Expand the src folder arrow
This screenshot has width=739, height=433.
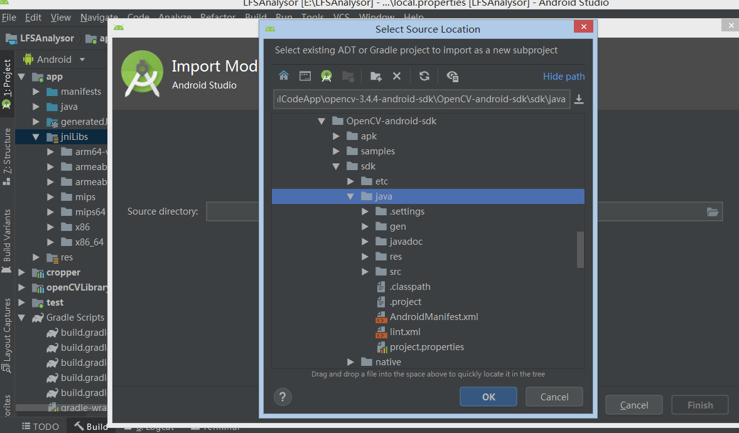coord(365,272)
